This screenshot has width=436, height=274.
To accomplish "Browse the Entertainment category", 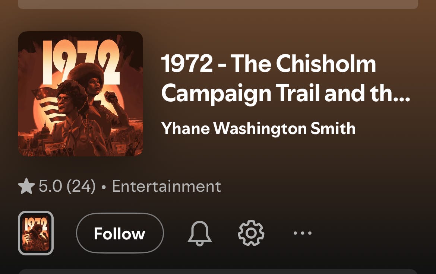I will coord(167,186).
